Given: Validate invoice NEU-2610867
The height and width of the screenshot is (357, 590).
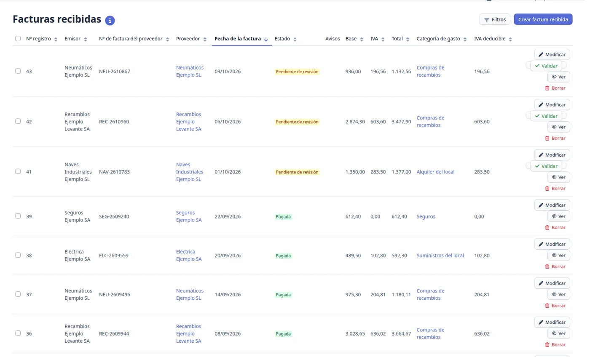Looking at the screenshot, I should tap(546, 66).
